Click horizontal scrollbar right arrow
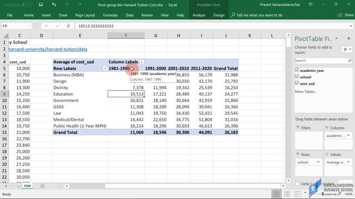Image resolution: width=355 pixels, height=199 pixels. [x=283, y=186]
